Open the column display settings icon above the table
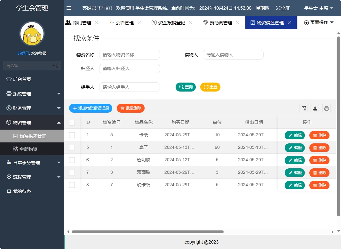The width and height of the screenshot is (341, 249). [303, 108]
